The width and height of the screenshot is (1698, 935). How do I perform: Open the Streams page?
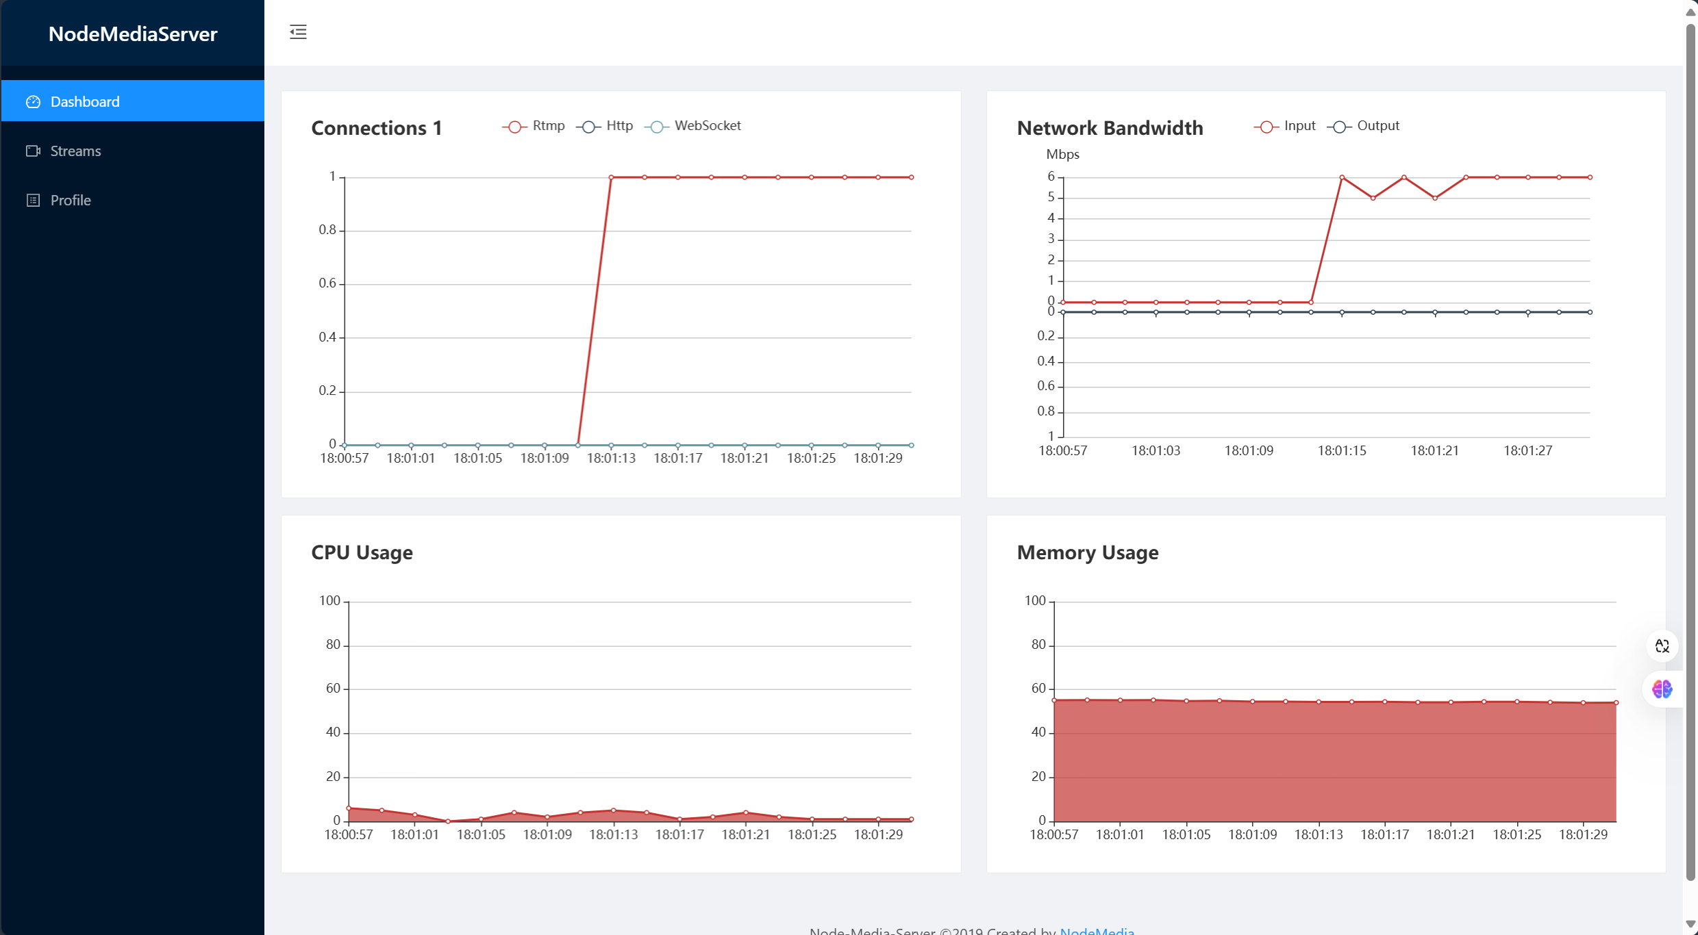click(x=75, y=151)
